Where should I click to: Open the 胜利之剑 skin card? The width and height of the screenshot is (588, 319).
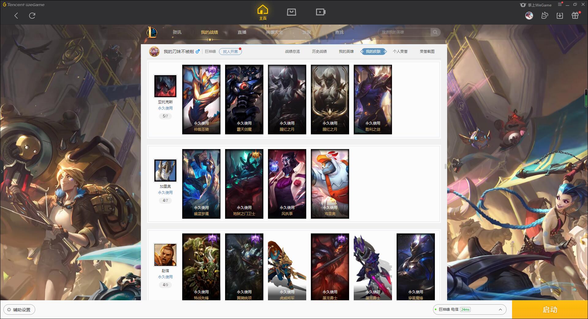[373, 99]
